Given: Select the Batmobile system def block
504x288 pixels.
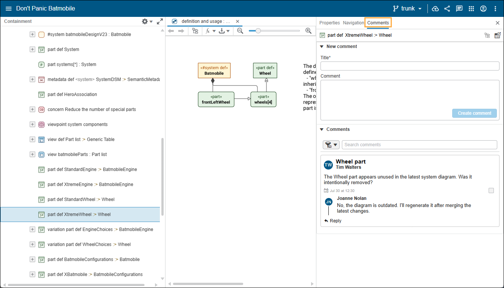Looking at the screenshot, I should [x=214, y=70].
